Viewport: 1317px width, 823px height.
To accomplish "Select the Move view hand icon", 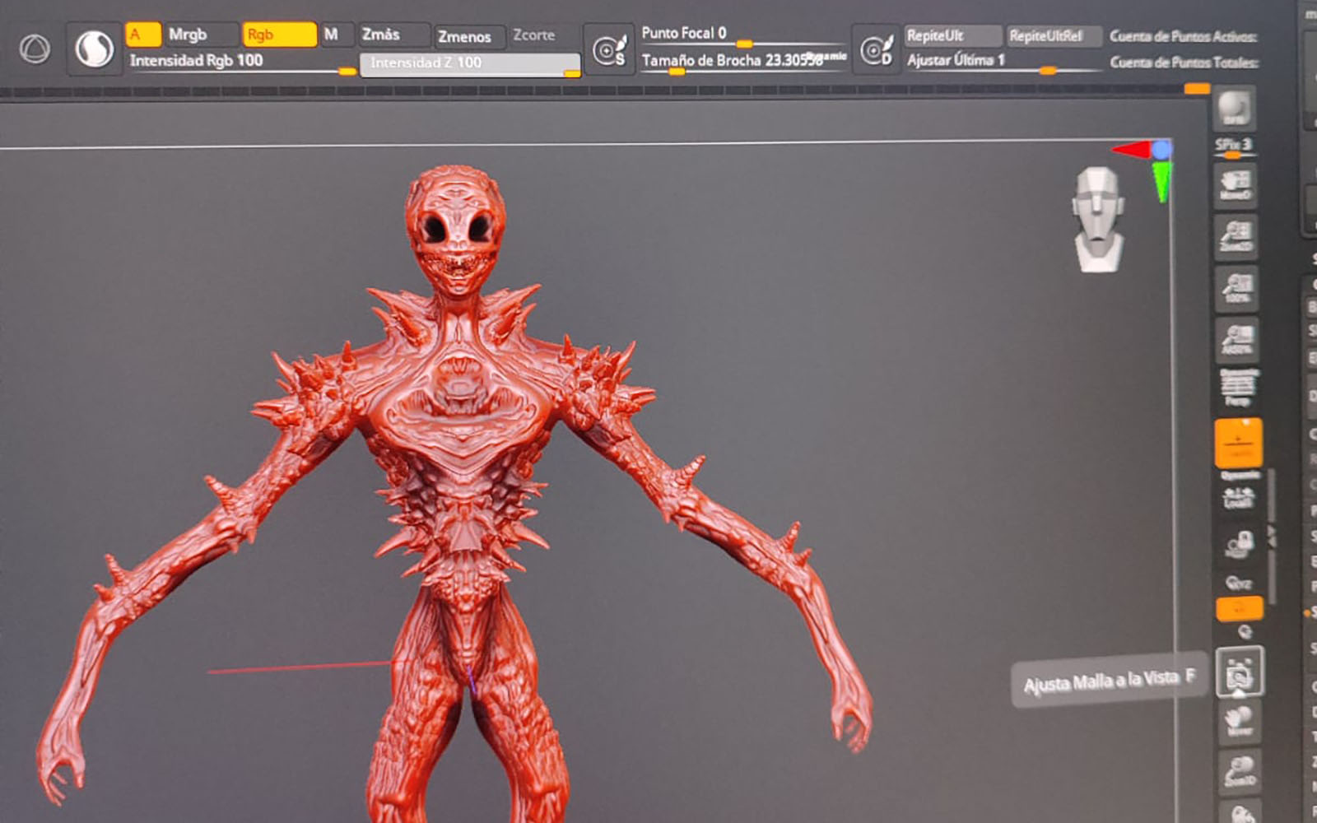I will (1240, 721).
